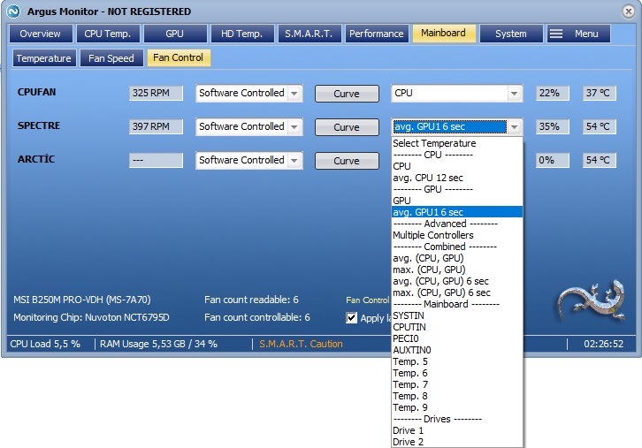The height and width of the screenshot is (448, 642).
Task: Select 'avg. CPU 12 sec' option
Action: (457, 178)
